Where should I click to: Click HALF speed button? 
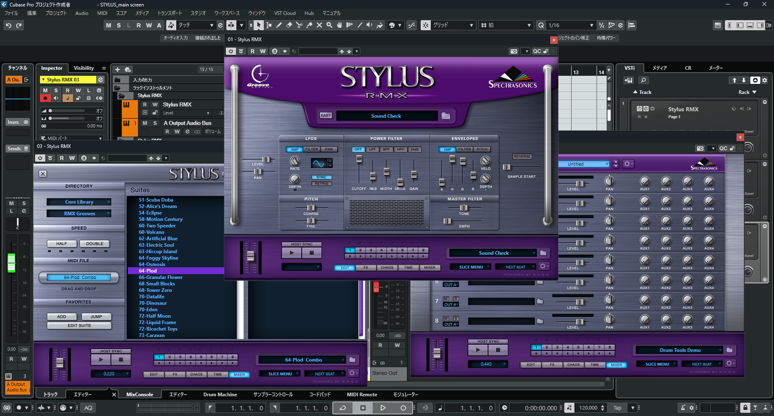[x=62, y=243]
